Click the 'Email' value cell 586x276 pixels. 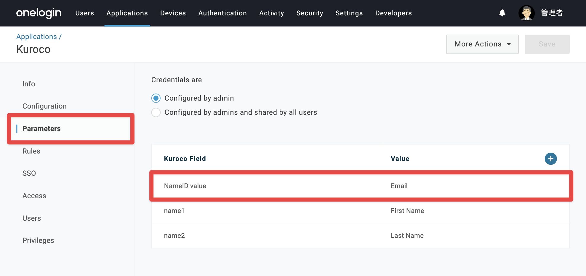[x=399, y=186]
